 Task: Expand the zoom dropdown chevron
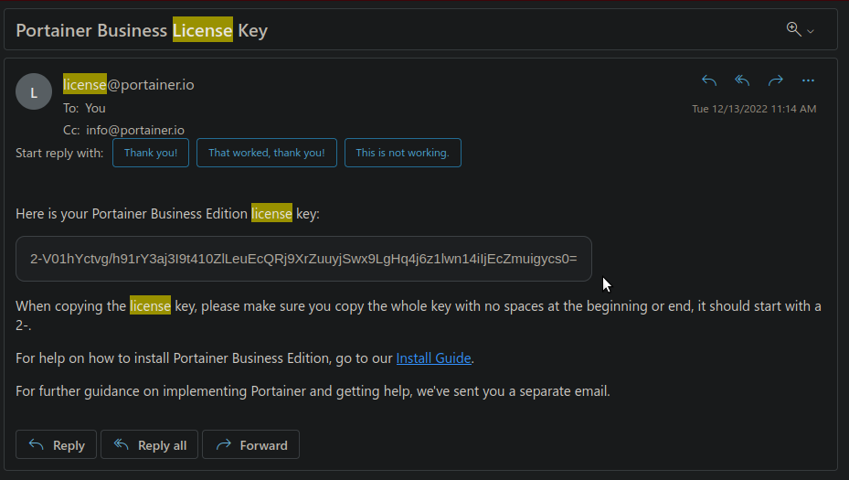811,31
